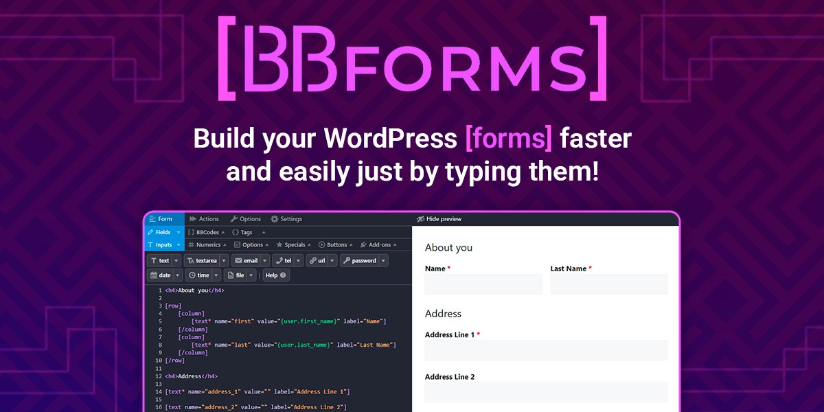Insert a file upload field from the toolbar
This screenshot has height=412, width=824.
pos(235,275)
